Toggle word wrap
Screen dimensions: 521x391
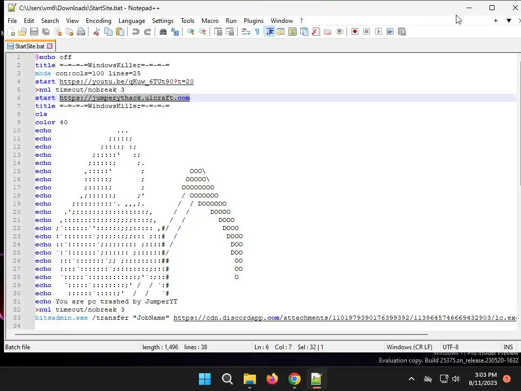246,32
